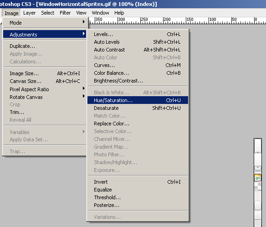Open the Threshold... adjustment
This screenshot has height=227, width=266.
tap(138, 197)
